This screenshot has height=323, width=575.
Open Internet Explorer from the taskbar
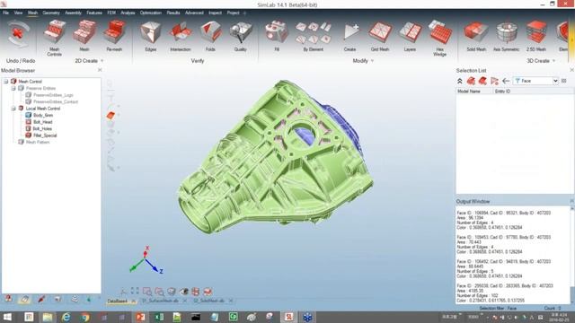66,317
